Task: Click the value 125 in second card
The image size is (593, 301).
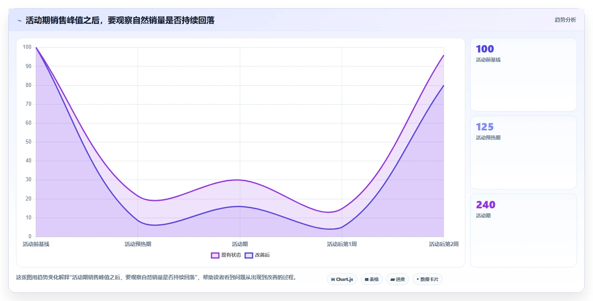Action: 485,127
